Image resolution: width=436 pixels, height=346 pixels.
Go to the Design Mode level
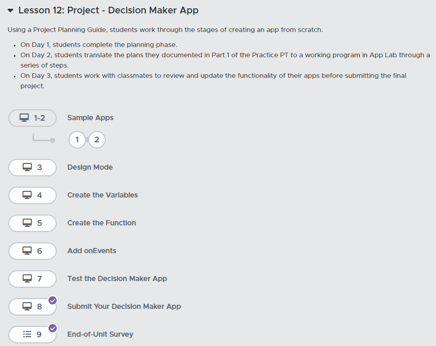(x=90, y=168)
